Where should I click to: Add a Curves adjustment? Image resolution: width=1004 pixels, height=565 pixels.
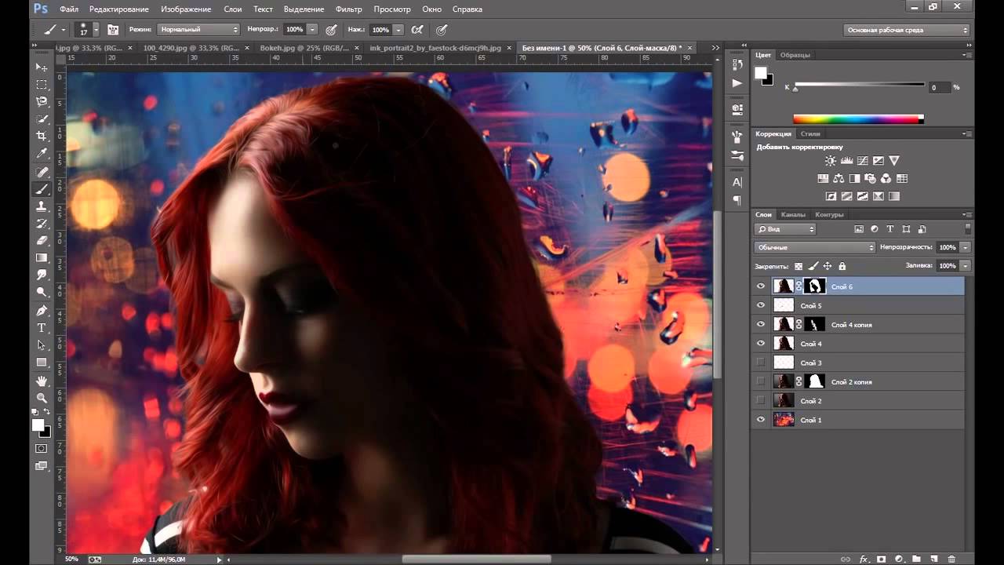pos(862,161)
